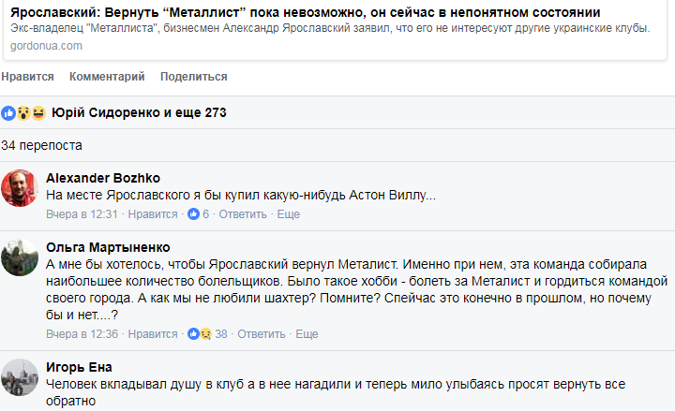Viewport: 675px width, 411px height.
Task: Open Игорь Ена's profile avatar
Action: coord(20,377)
